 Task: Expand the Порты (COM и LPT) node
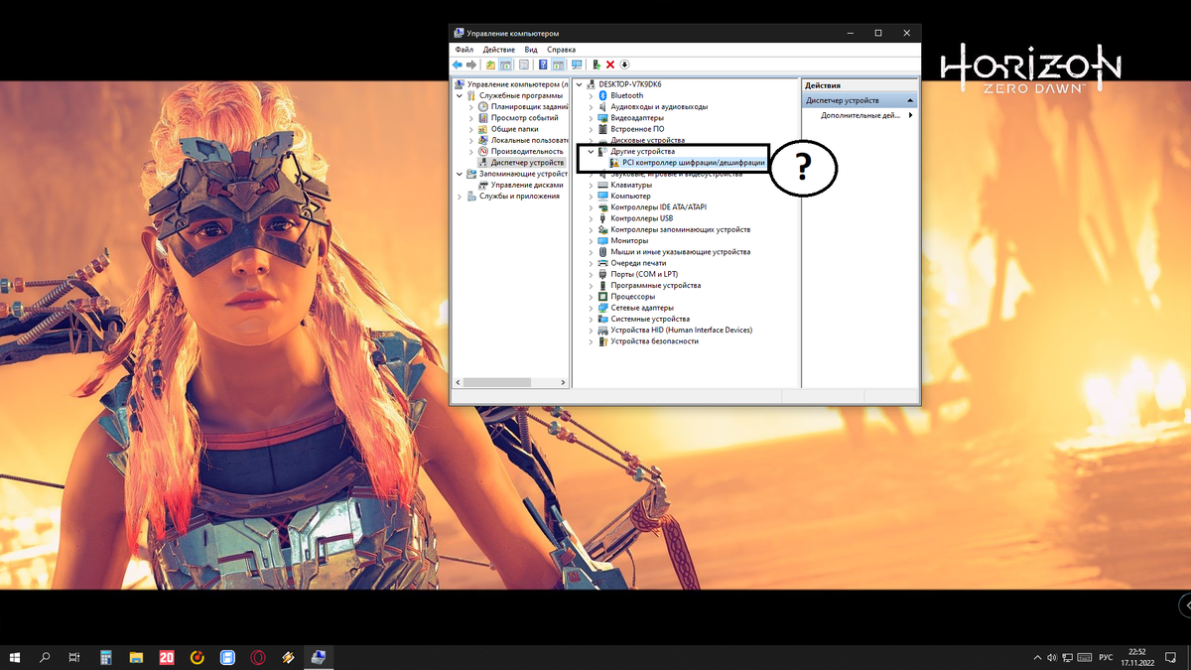591,274
